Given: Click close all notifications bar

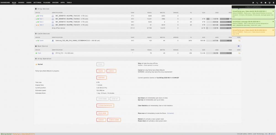Looking at the screenshot, I should click(253, 7).
